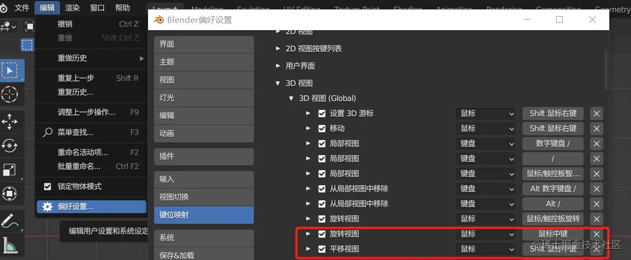Image resolution: width=631 pixels, height=260 pixels.
Task: Disable the 局部视图 checkbox bound to 数字键盘 /
Action: pyautogui.click(x=321, y=143)
